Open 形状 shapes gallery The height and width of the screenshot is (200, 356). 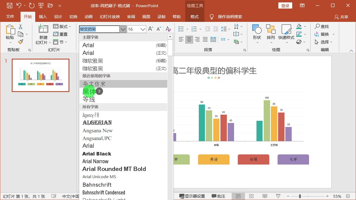pyautogui.click(x=257, y=34)
